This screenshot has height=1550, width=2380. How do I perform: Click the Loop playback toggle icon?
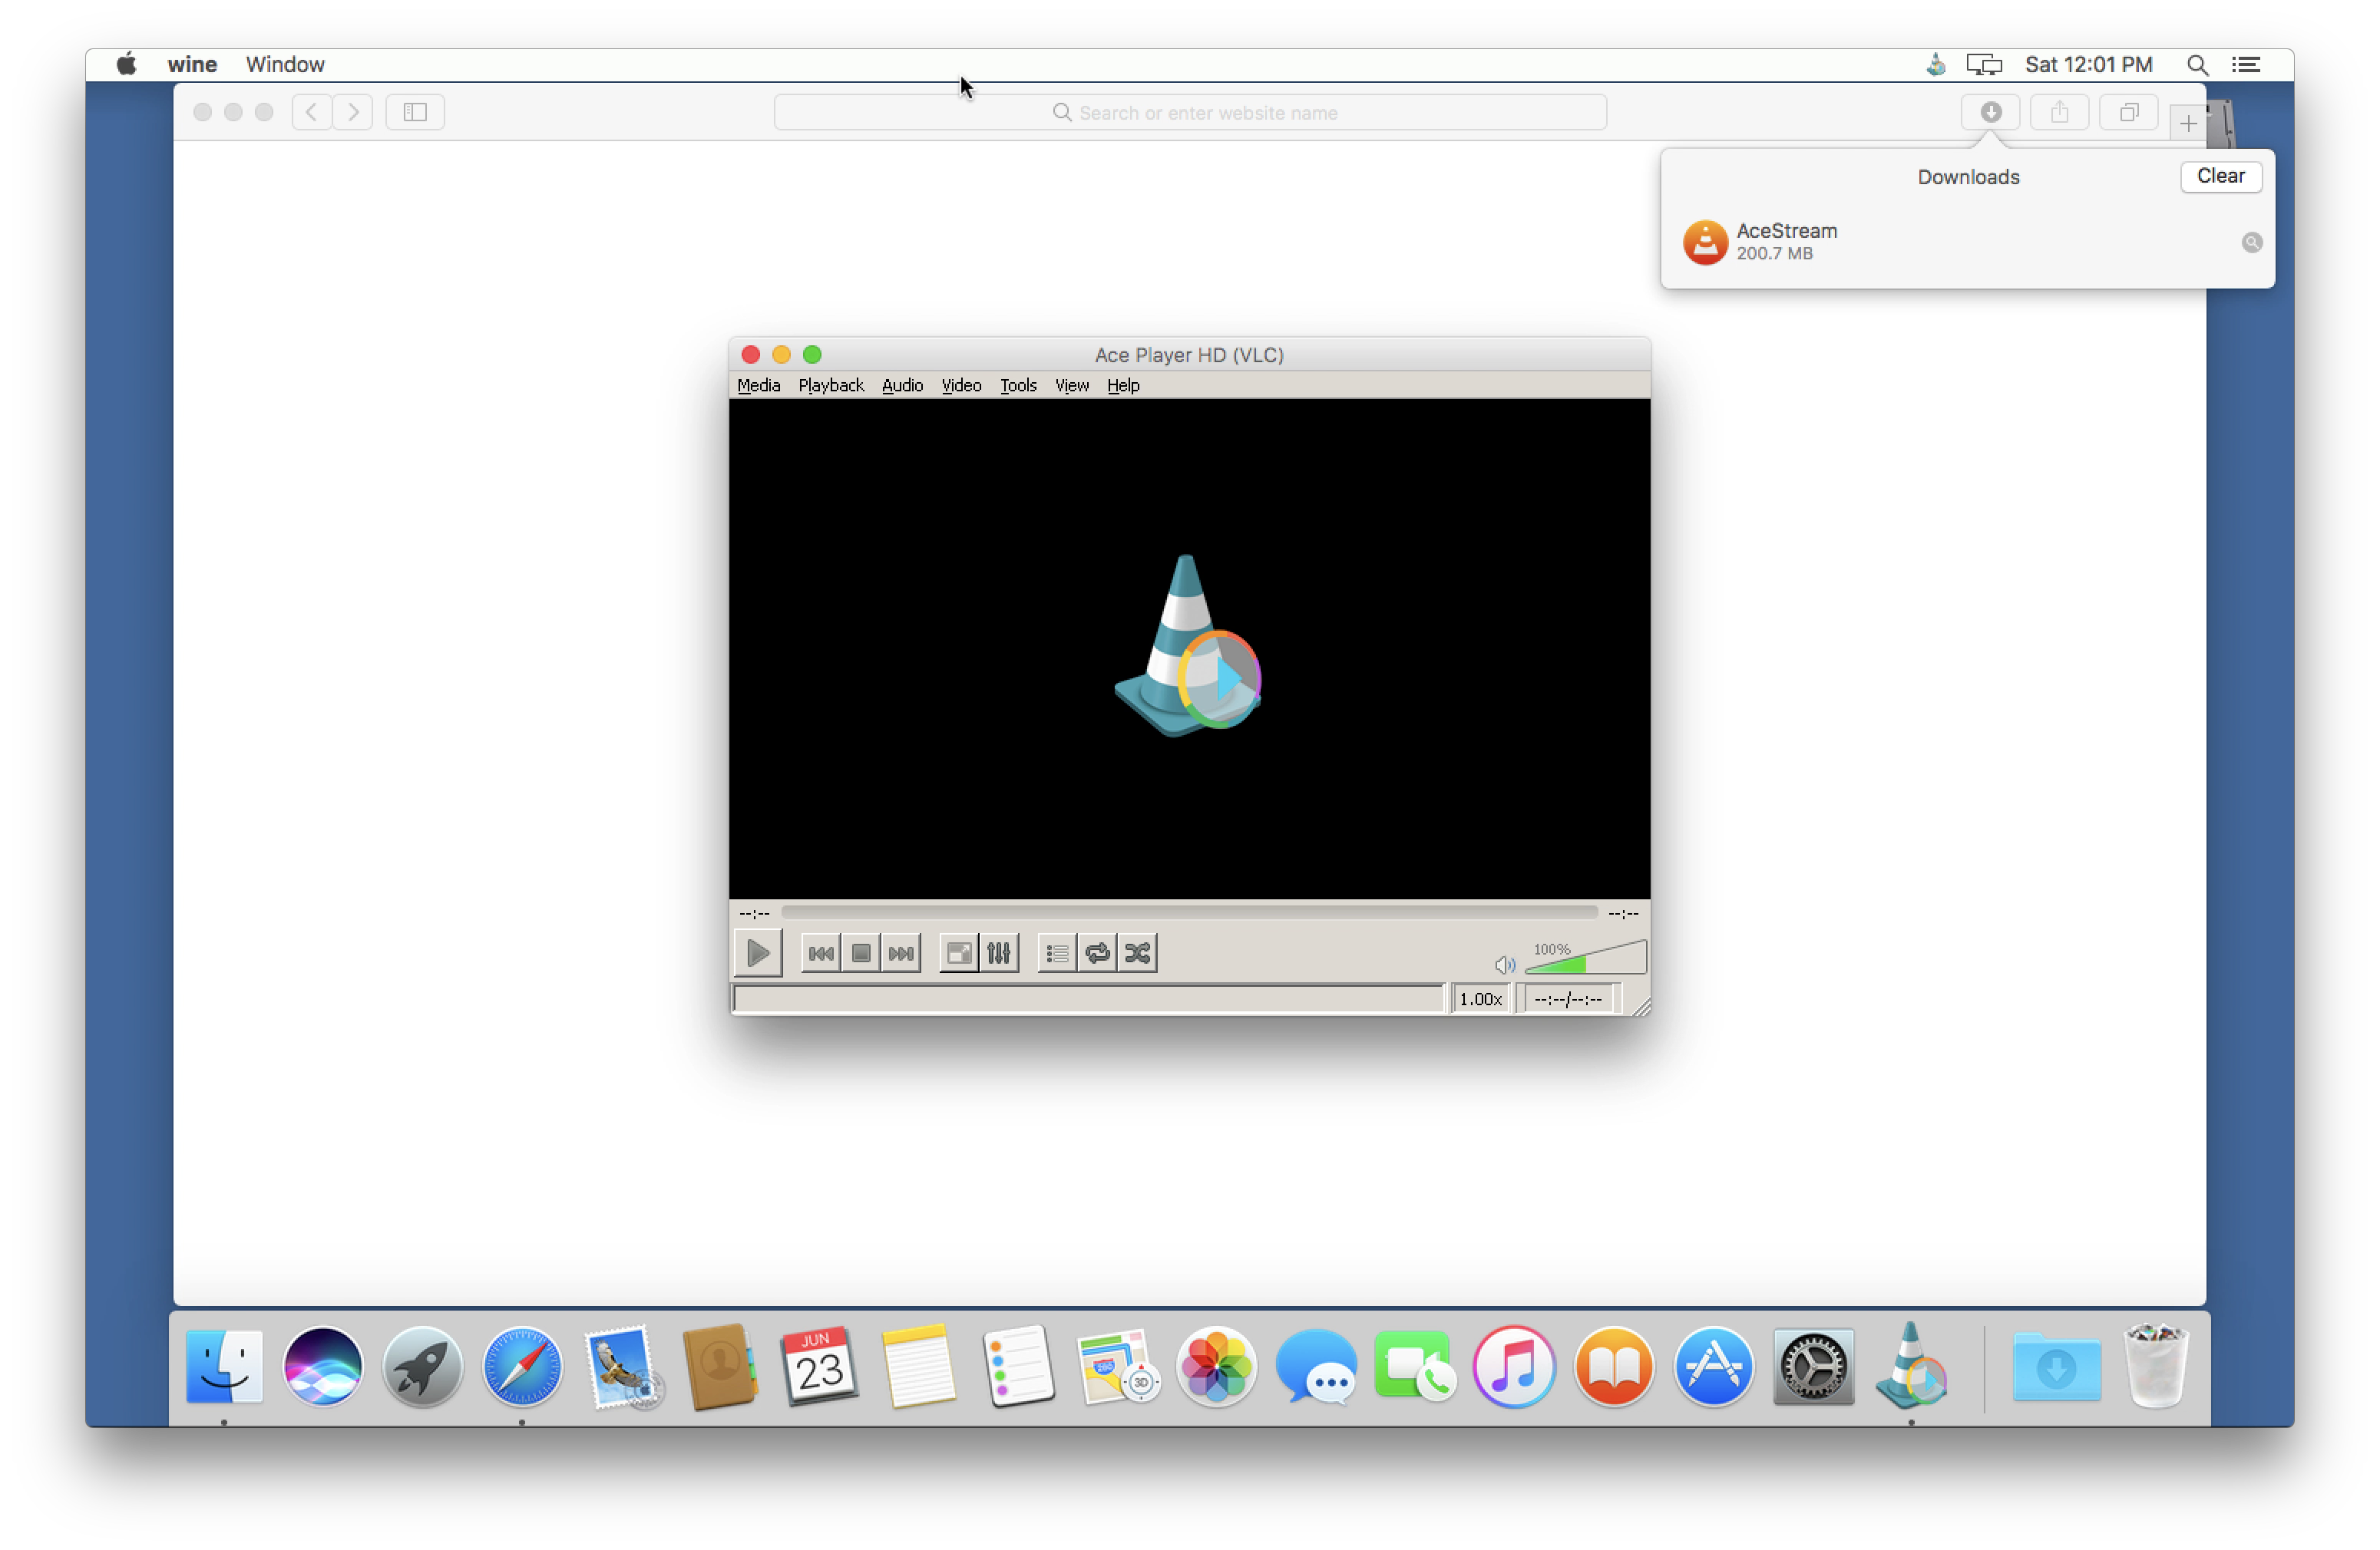click(1096, 951)
